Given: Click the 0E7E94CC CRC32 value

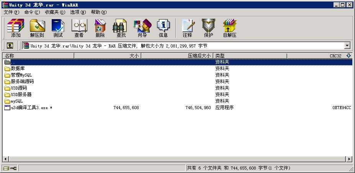Looking at the screenshot, I should (x=342, y=108).
